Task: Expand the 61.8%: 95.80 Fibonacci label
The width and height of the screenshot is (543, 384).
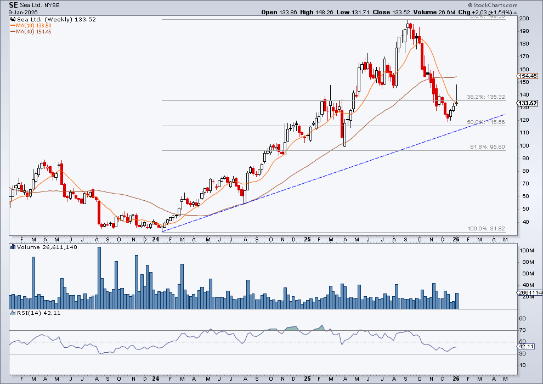Action: pos(488,146)
